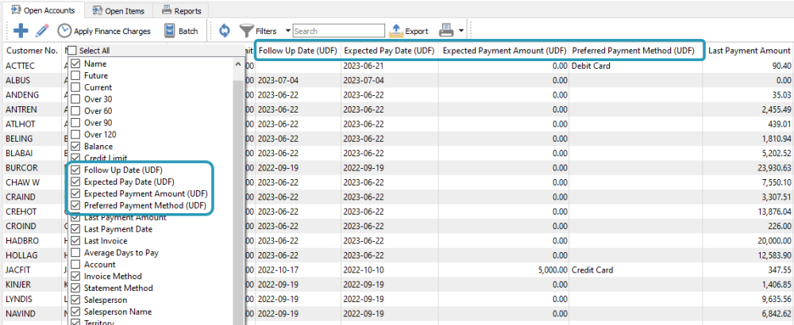
Task: Select the Open Accounts tab
Action: [x=43, y=10]
